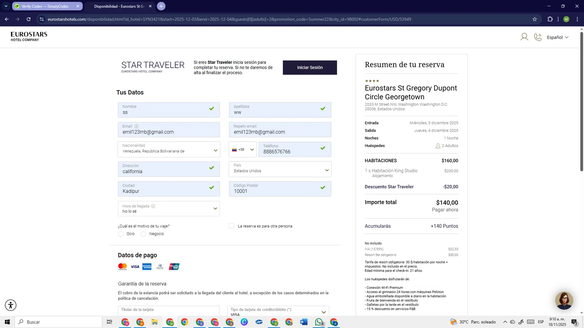Viewport: 584px width, 328px height.
Task: Open the browser extensions icon
Action: pyautogui.click(x=550, y=19)
